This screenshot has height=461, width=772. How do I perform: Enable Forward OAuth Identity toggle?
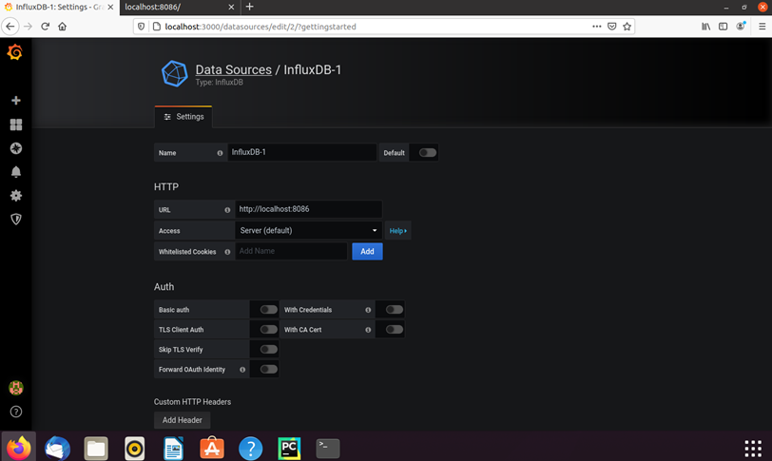(x=268, y=369)
